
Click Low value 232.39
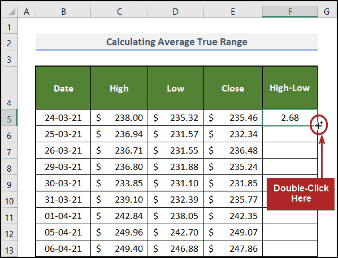coord(175,199)
